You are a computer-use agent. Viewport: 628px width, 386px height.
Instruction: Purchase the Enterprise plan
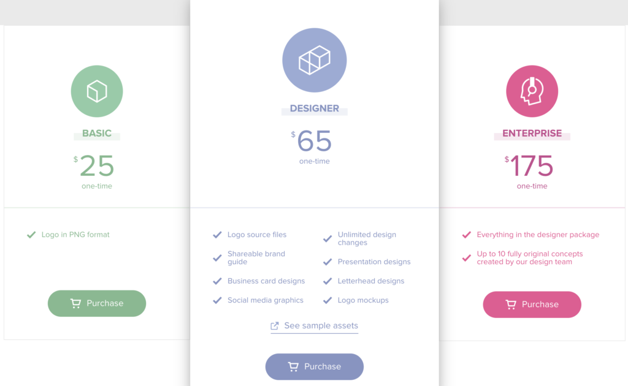[x=532, y=305]
